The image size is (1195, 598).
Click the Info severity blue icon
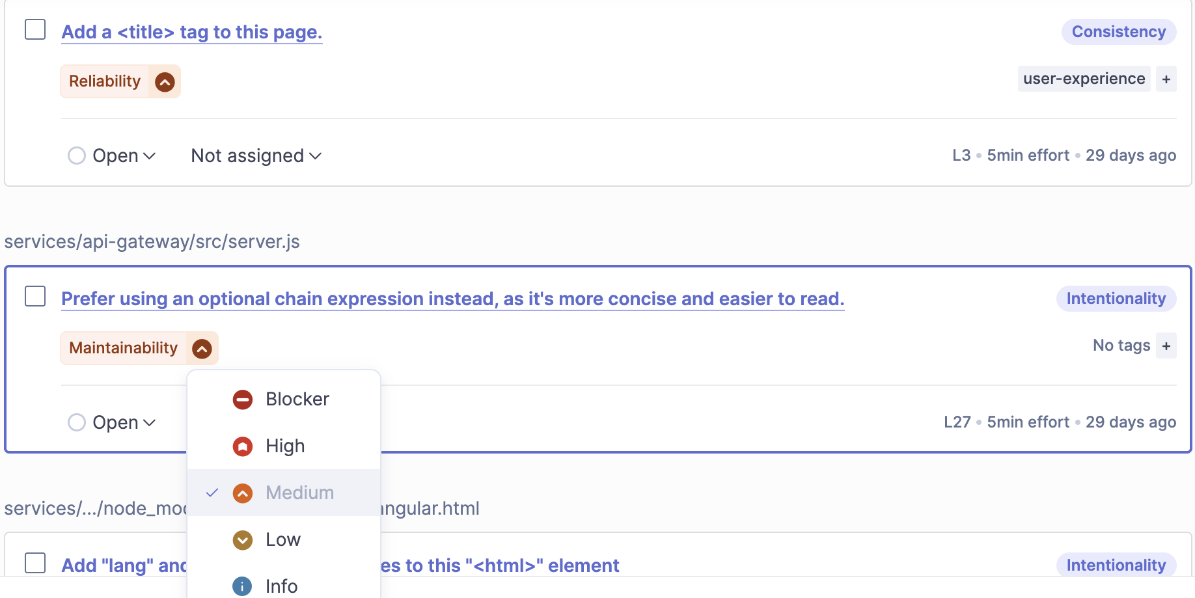click(x=242, y=586)
